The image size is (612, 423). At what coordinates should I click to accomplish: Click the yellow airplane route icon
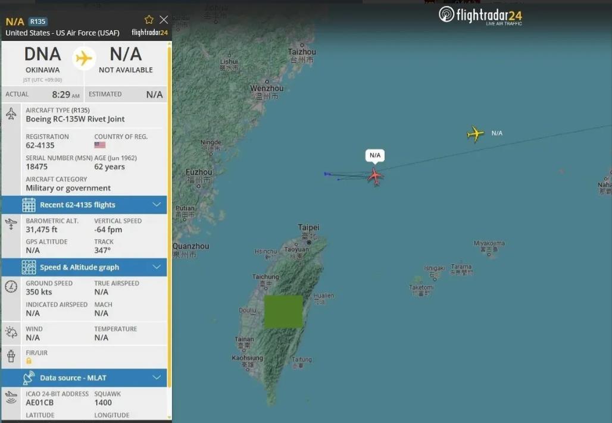(84, 58)
